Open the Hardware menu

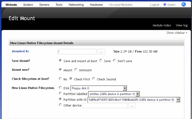(96, 5)
